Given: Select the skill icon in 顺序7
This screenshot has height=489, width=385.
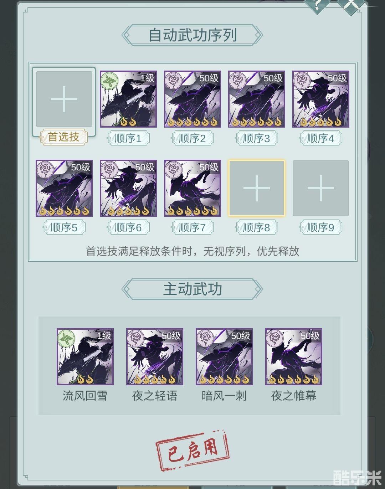Looking at the screenshot, I should [x=192, y=188].
